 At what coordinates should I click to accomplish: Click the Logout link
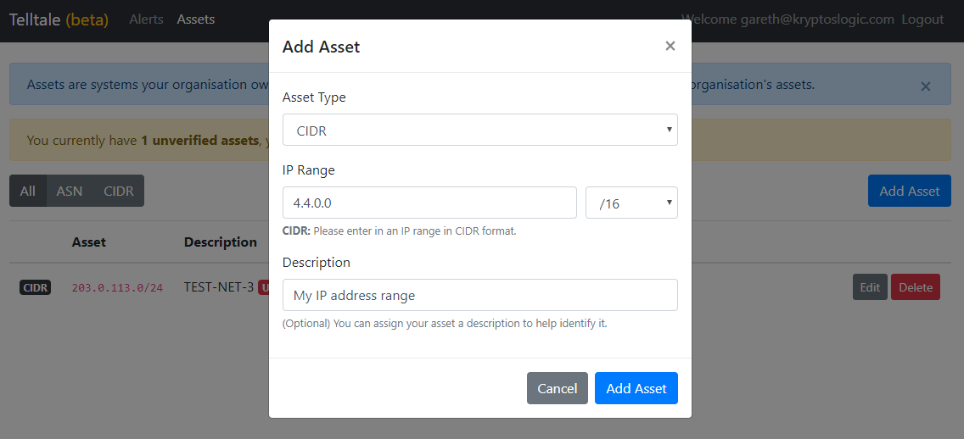[922, 19]
